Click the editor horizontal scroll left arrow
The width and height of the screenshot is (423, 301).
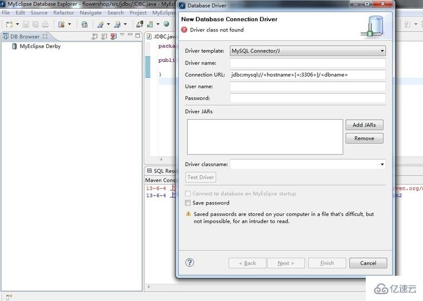pos(161,160)
